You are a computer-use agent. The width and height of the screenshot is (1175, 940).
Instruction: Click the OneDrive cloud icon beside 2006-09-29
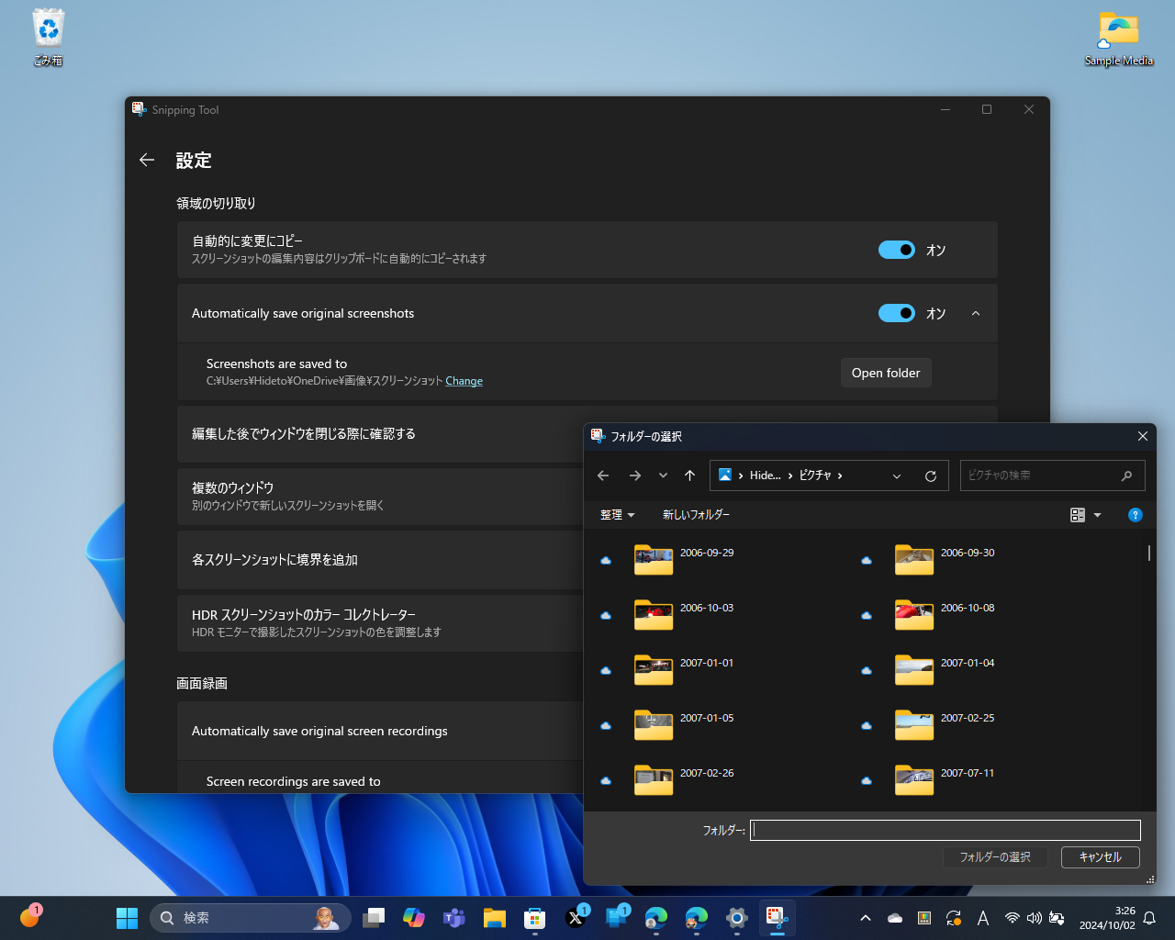606,560
